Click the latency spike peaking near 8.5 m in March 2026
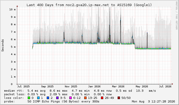Image resolution: width=179 pixels, height=105 pixels. 120,31
